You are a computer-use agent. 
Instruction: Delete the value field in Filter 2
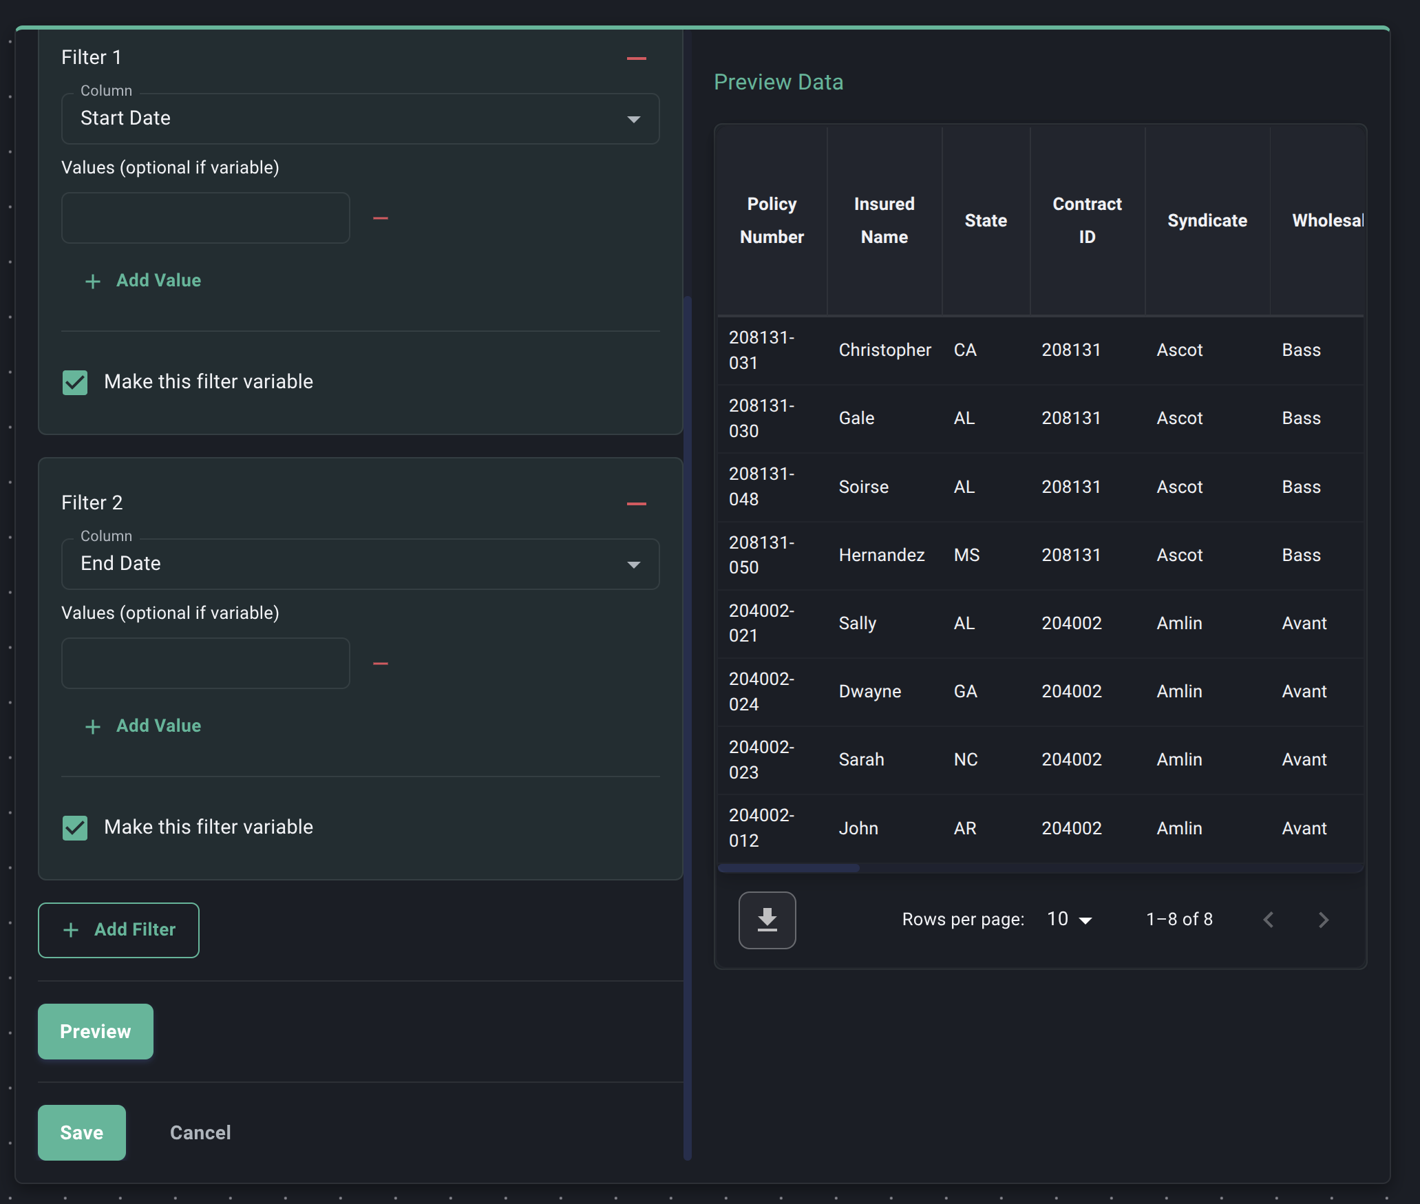click(x=381, y=663)
